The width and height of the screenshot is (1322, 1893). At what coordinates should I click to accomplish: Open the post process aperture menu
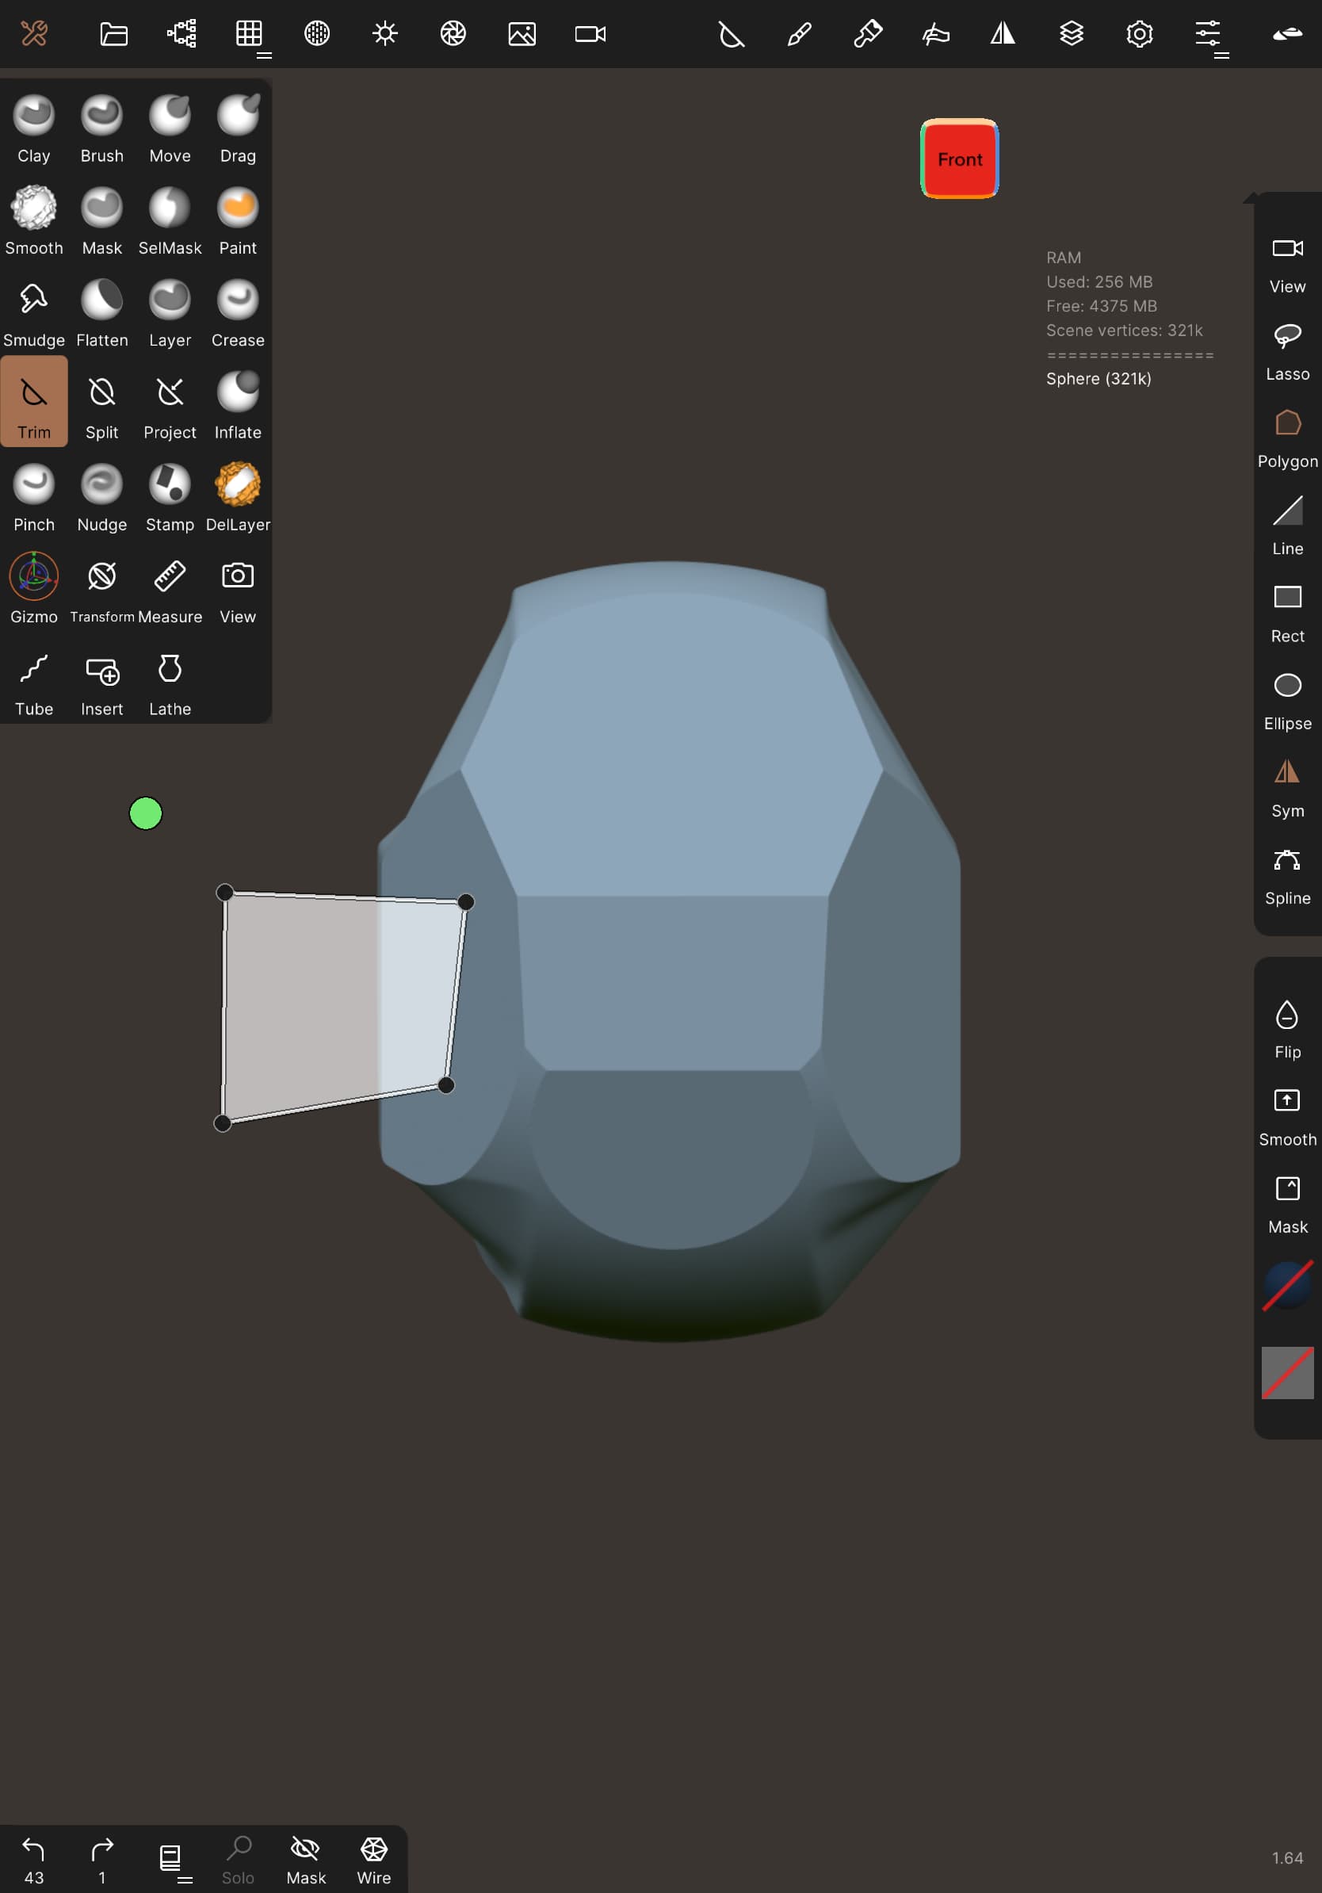[x=453, y=34]
